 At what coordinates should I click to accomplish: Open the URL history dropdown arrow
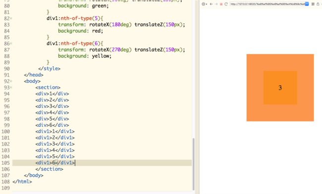pos(307,4)
